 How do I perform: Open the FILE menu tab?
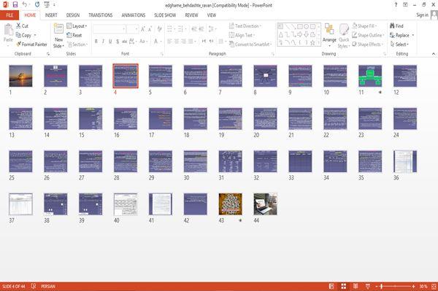pos(9,15)
